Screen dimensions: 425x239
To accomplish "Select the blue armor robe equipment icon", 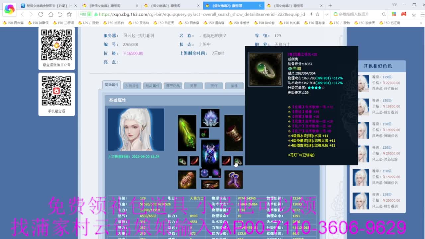I will click(x=210, y=153).
